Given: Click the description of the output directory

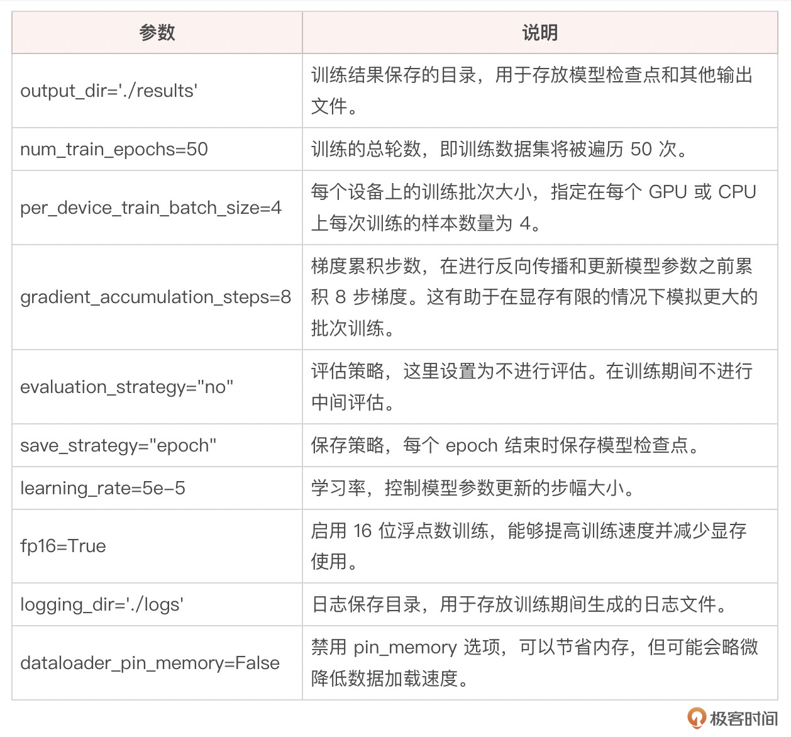Looking at the screenshot, I should 532,91.
